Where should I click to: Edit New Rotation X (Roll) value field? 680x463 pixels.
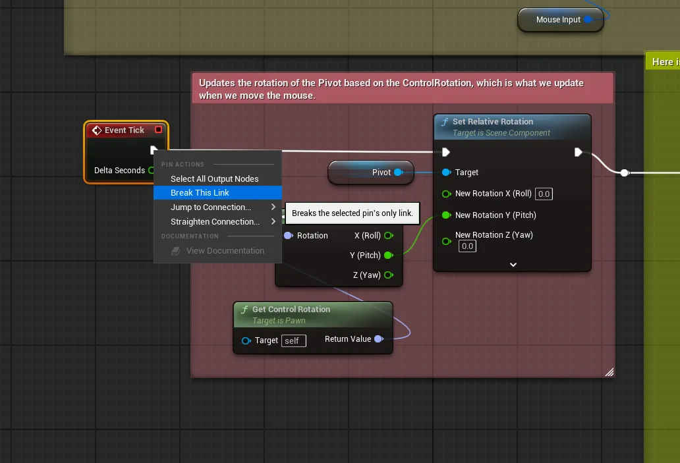(x=544, y=194)
